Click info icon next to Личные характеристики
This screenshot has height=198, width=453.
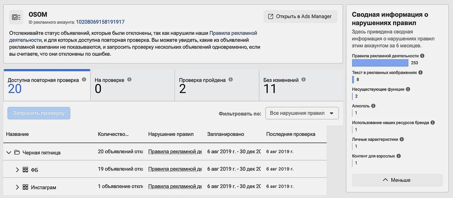pyautogui.click(x=402, y=139)
